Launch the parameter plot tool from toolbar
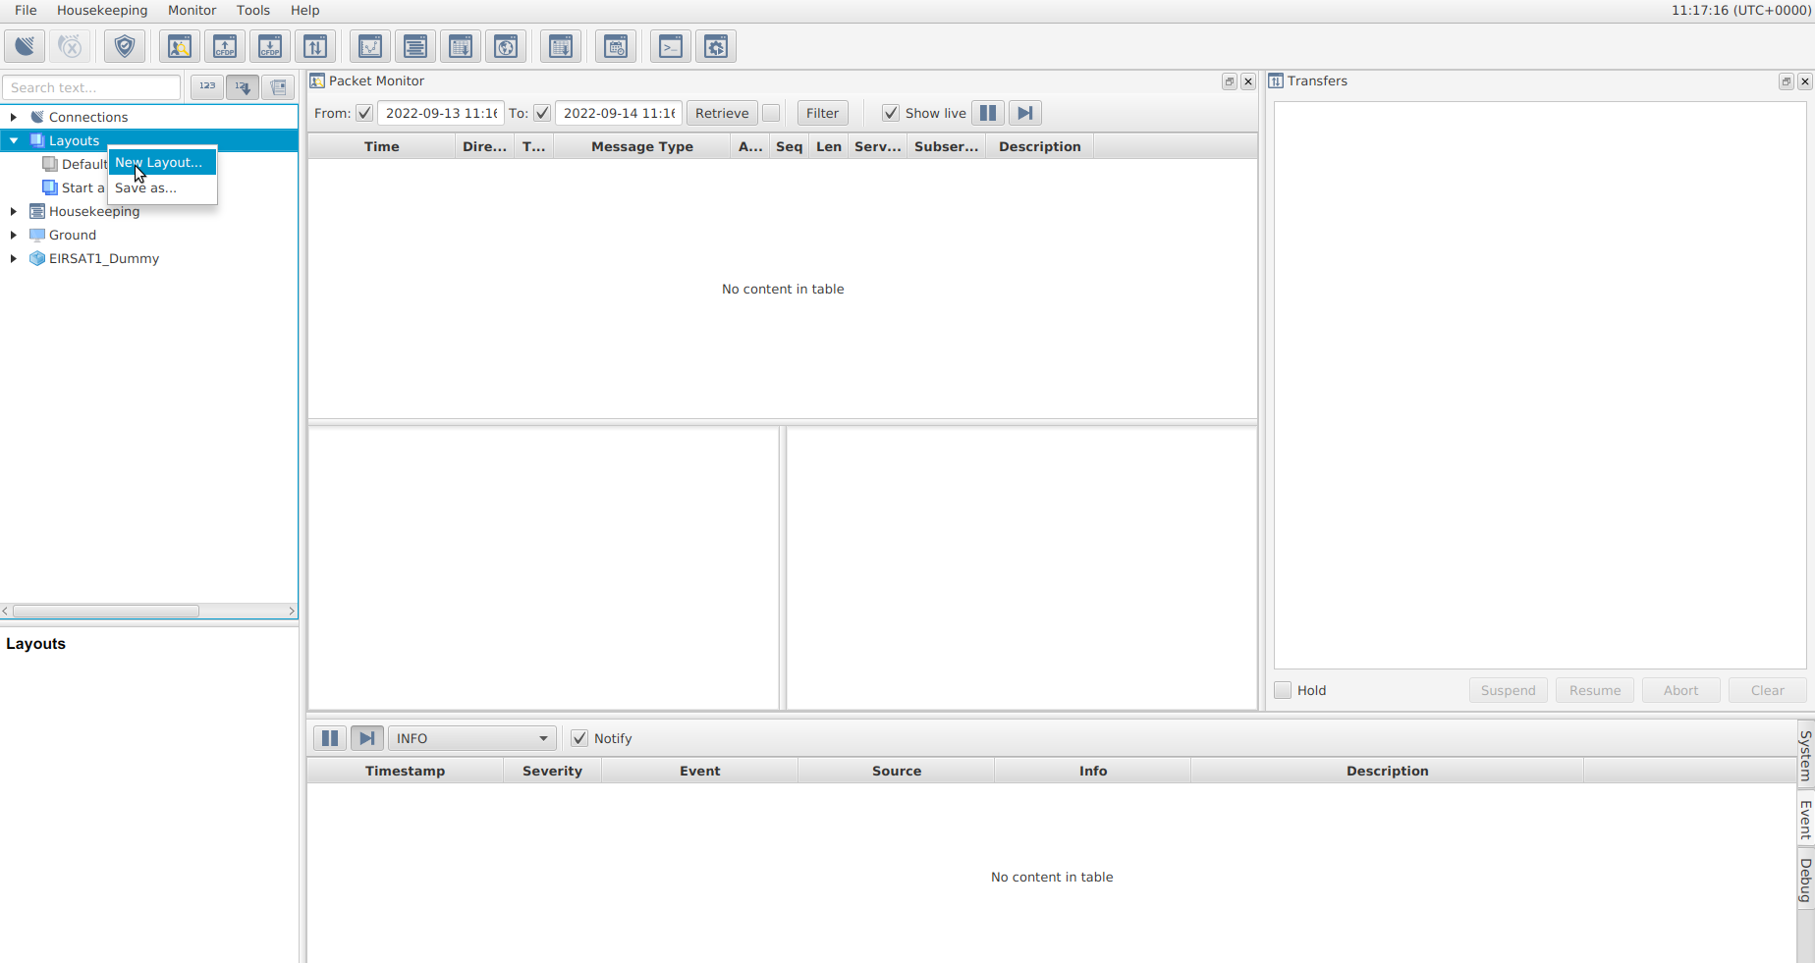The image size is (1815, 963). pos(368,46)
